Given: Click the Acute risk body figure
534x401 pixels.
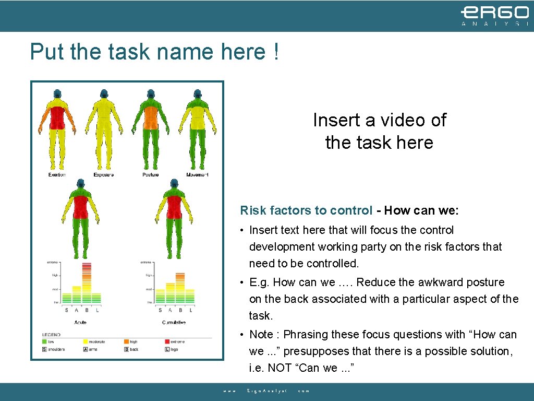Looking at the screenshot, I should (x=80, y=219).
